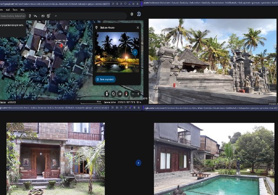Viewport: 278px width, 195px height.
Task: Click the snapshot camera icon in satellite window's address bar
Action: click(x=117, y=3)
